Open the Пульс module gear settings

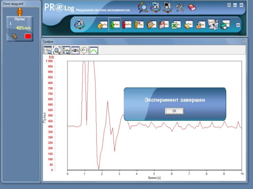(15, 36)
